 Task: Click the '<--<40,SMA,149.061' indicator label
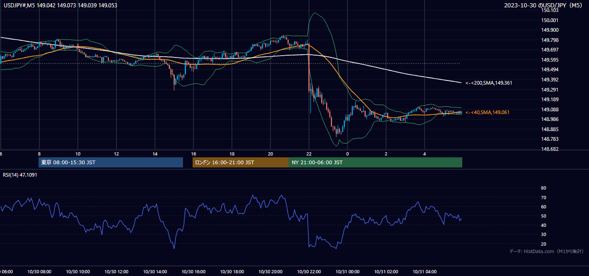(x=487, y=112)
